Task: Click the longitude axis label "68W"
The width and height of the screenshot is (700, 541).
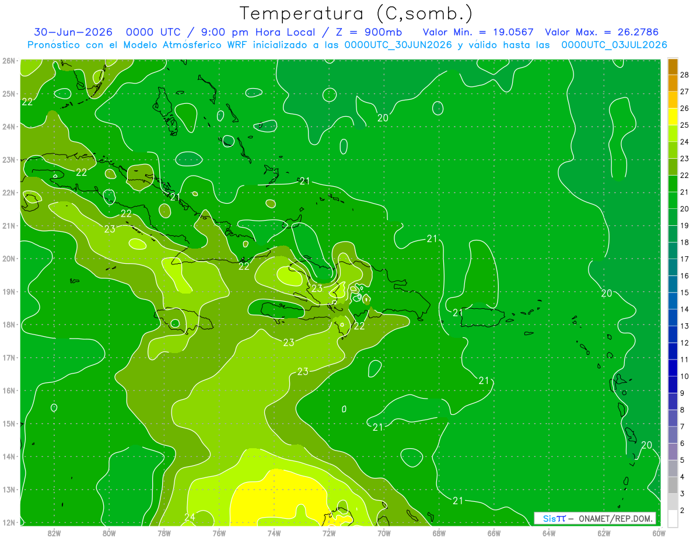Action: click(x=439, y=533)
